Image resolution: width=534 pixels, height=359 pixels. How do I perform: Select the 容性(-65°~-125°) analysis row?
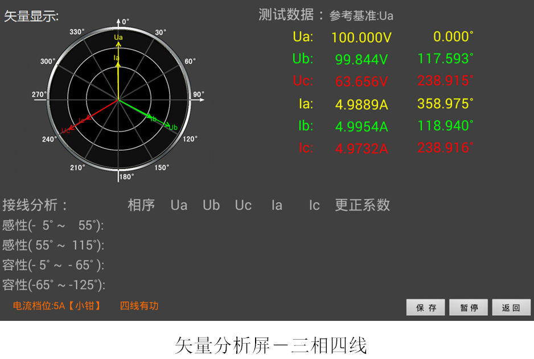(54, 285)
